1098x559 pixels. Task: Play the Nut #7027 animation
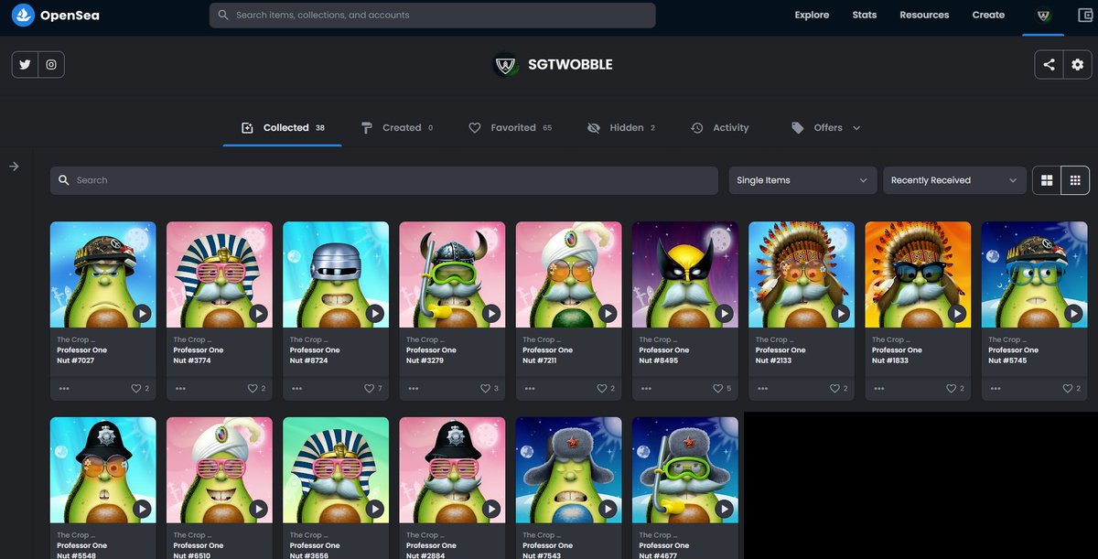tap(142, 314)
